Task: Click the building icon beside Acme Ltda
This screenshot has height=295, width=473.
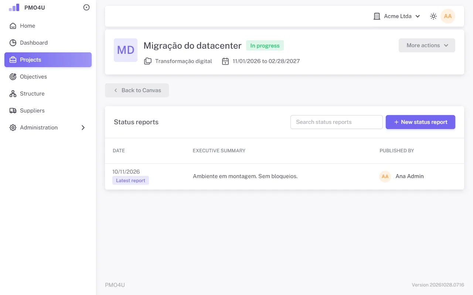Action: pos(377,16)
